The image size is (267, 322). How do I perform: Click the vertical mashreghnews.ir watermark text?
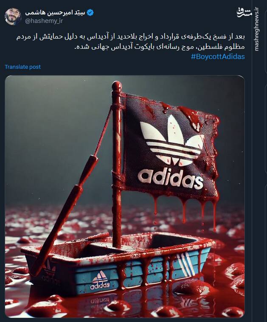[x=256, y=29]
